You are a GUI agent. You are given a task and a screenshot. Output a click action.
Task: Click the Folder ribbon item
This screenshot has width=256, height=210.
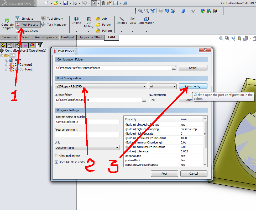click(x=103, y=25)
